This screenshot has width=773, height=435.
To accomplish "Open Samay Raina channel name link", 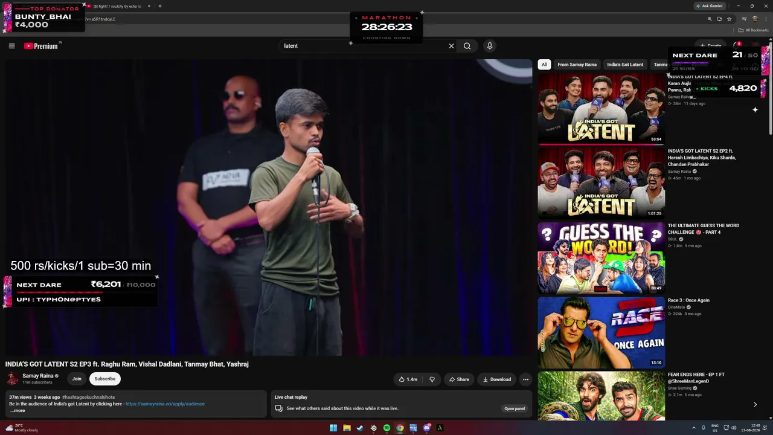I will point(38,376).
